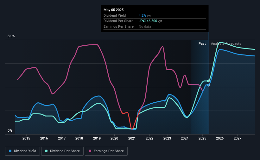
Task: Toggle the Earnings Per Share legend button
Action: point(106,151)
